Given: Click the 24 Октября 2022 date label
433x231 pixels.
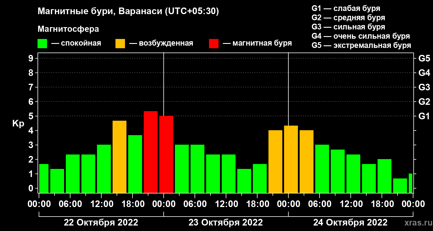Looking at the screenshot, I should click(350, 223).
